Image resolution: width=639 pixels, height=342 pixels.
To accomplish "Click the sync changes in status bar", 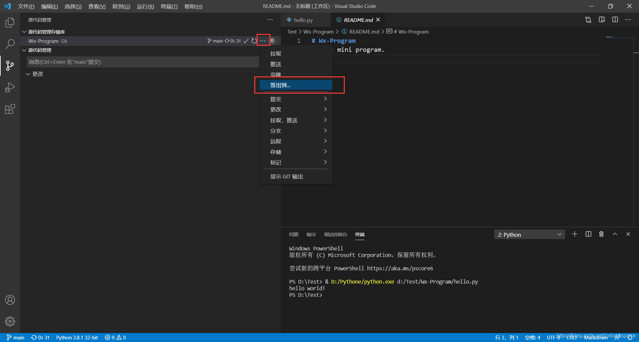I will pyautogui.click(x=40, y=337).
